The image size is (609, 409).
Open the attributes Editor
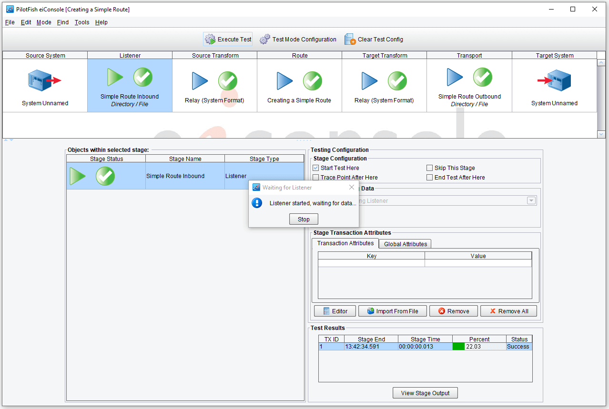[335, 311]
